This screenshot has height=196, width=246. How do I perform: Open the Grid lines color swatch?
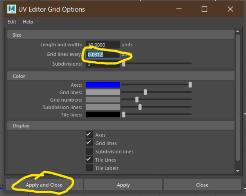click(x=103, y=92)
